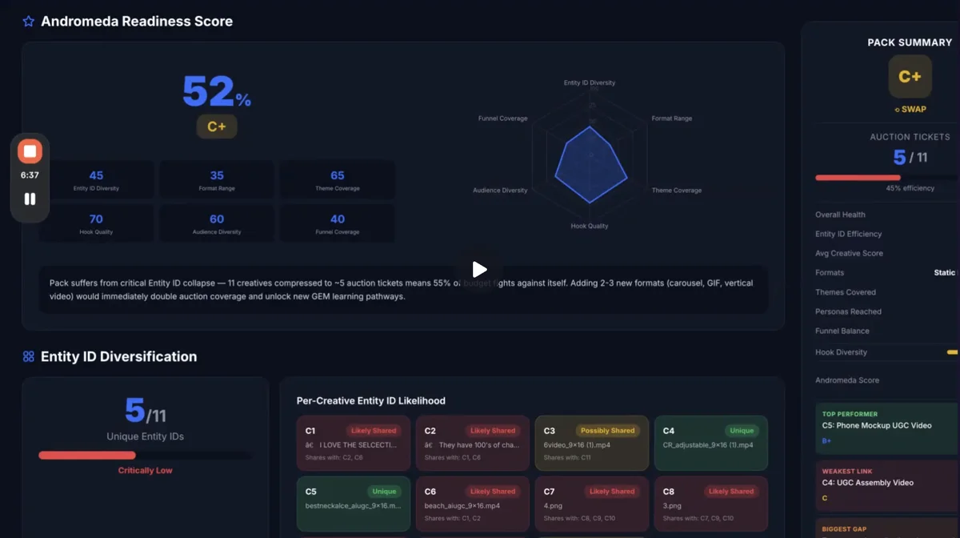Select the Format Range score tile
The width and height of the screenshot is (960, 538).
pos(217,180)
